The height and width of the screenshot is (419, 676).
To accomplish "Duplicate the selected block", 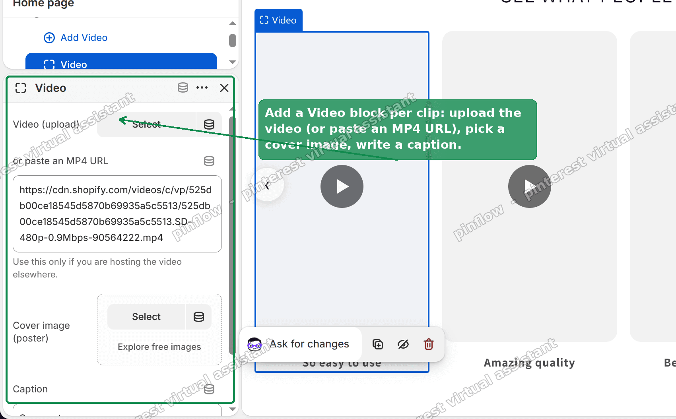I will click(x=378, y=344).
